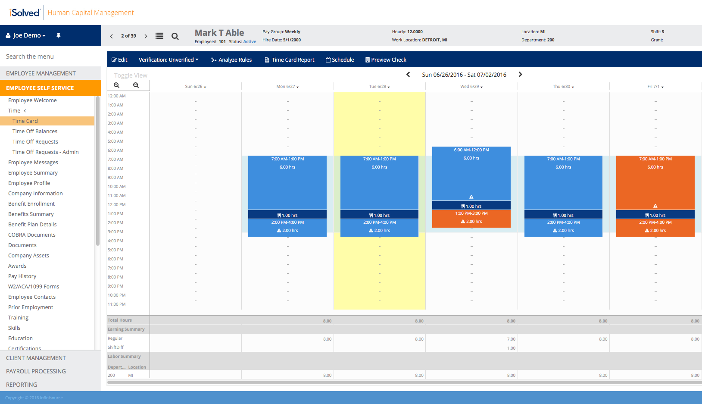Open Pay History
This screenshot has height=404, width=702.
tap(22, 276)
